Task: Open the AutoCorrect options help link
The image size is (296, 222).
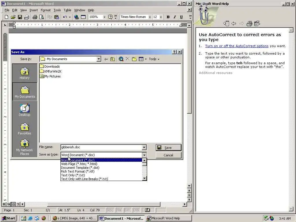Action: pos(237,46)
